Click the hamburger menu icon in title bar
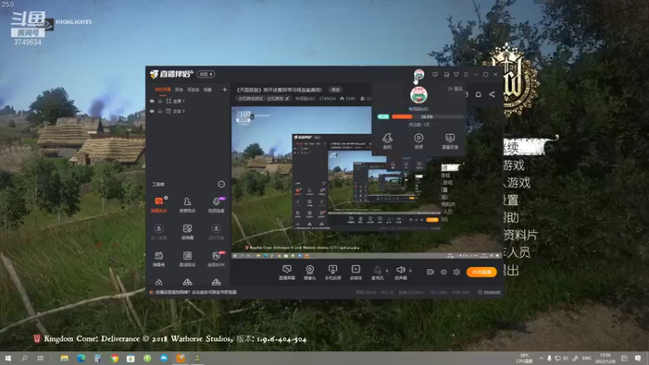This screenshot has height=365, width=649. [x=466, y=75]
